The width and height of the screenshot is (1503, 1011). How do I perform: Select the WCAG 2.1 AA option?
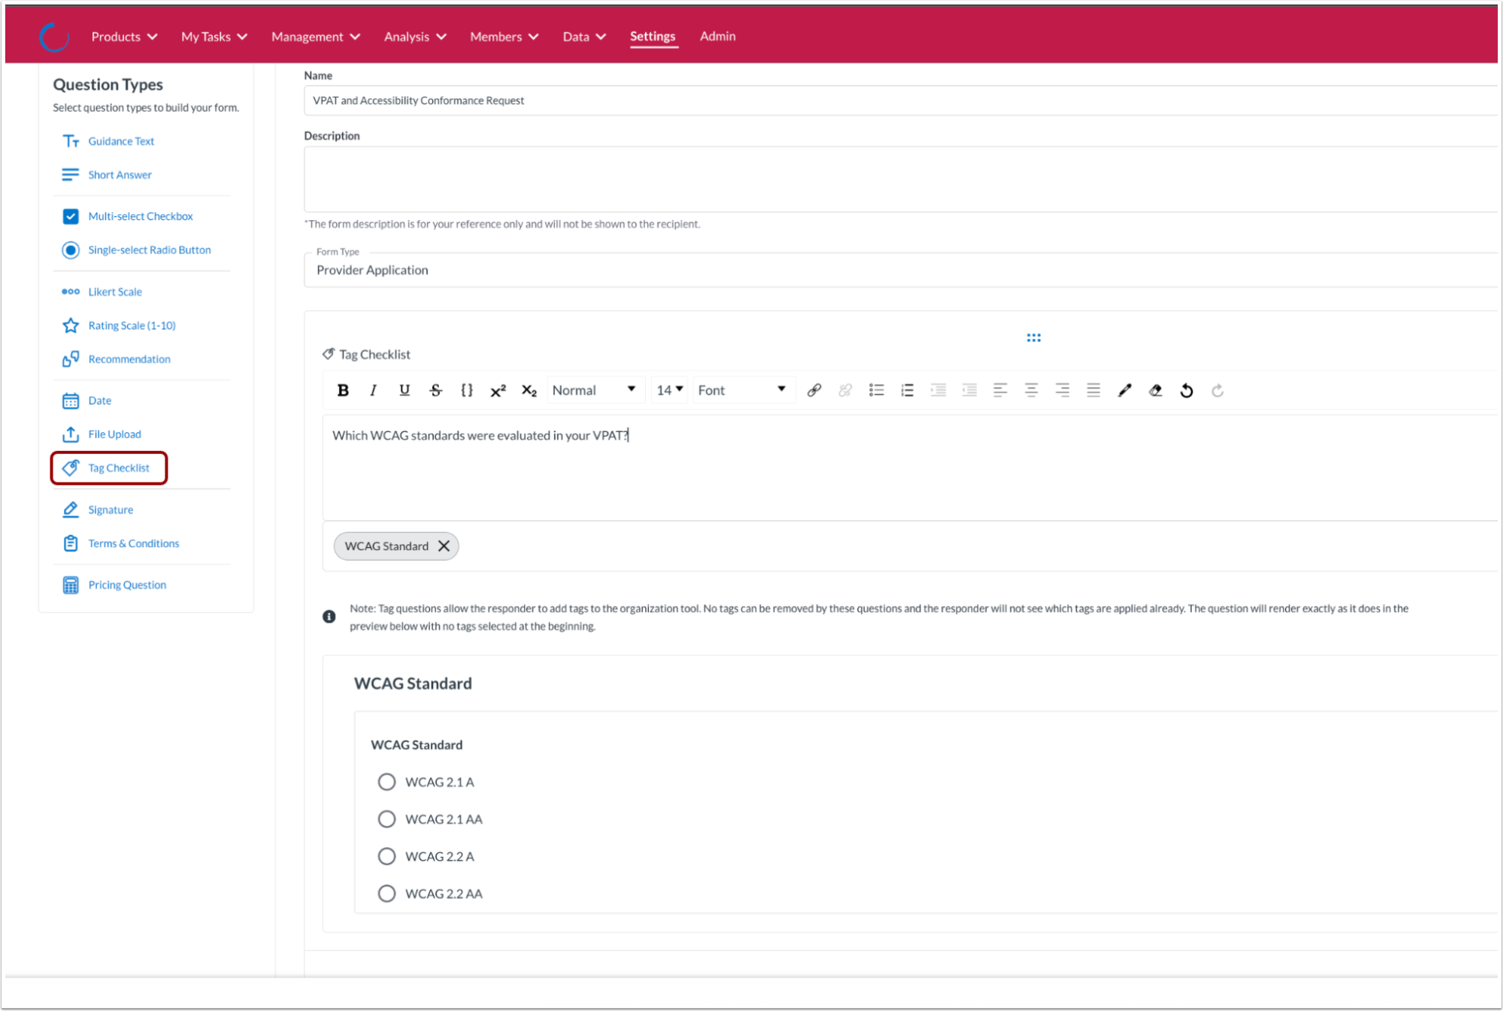386,819
